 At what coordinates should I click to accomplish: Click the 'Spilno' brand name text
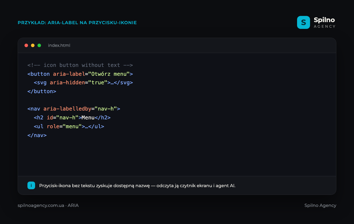point(324,20)
